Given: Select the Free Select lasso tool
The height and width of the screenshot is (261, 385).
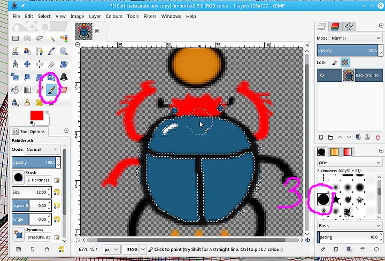Looking at the screenshot, I should [39, 39].
